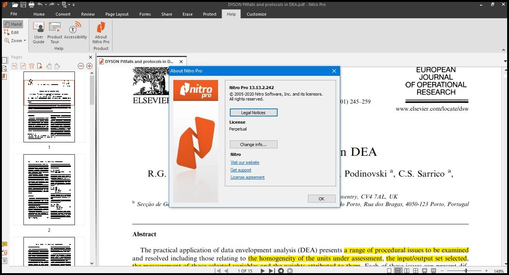
Task: Rotate pages clockwise in Pages panel
Action: tap(23, 66)
